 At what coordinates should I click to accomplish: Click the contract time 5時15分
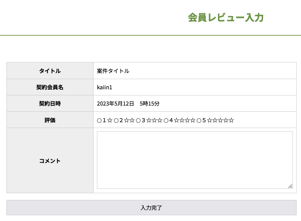tap(149, 104)
